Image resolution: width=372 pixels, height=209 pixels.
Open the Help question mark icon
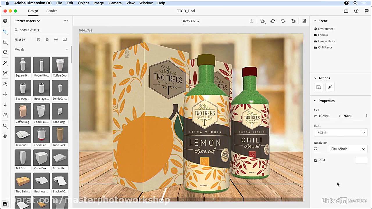click(356, 11)
